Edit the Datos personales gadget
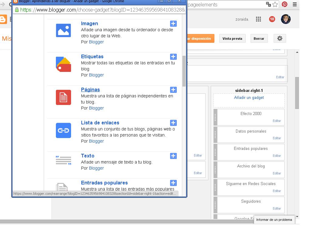311x233 pixels. tap(277, 138)
